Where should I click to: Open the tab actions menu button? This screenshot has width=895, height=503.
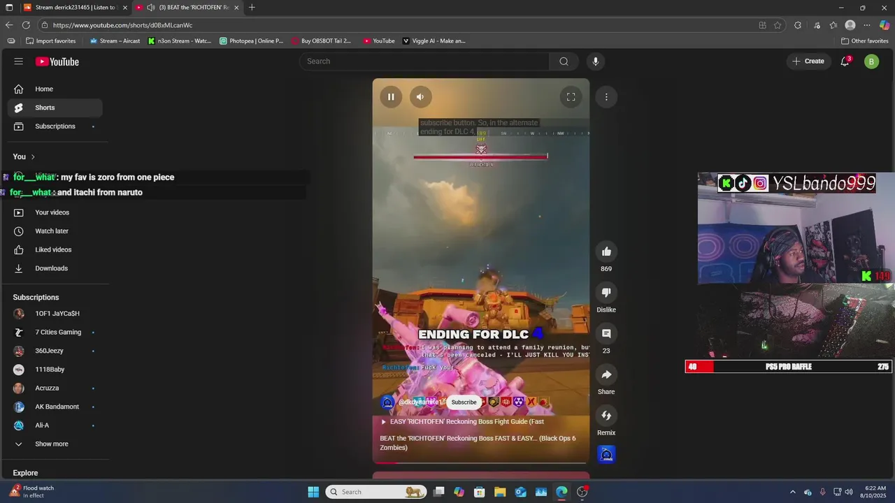click(9, 8)
